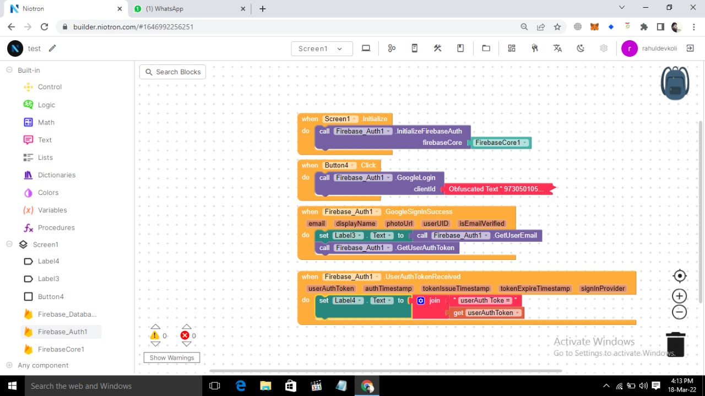Screen dimensions: 705x396
Task: Reload the browser page
Action: (x=45, y=26)
